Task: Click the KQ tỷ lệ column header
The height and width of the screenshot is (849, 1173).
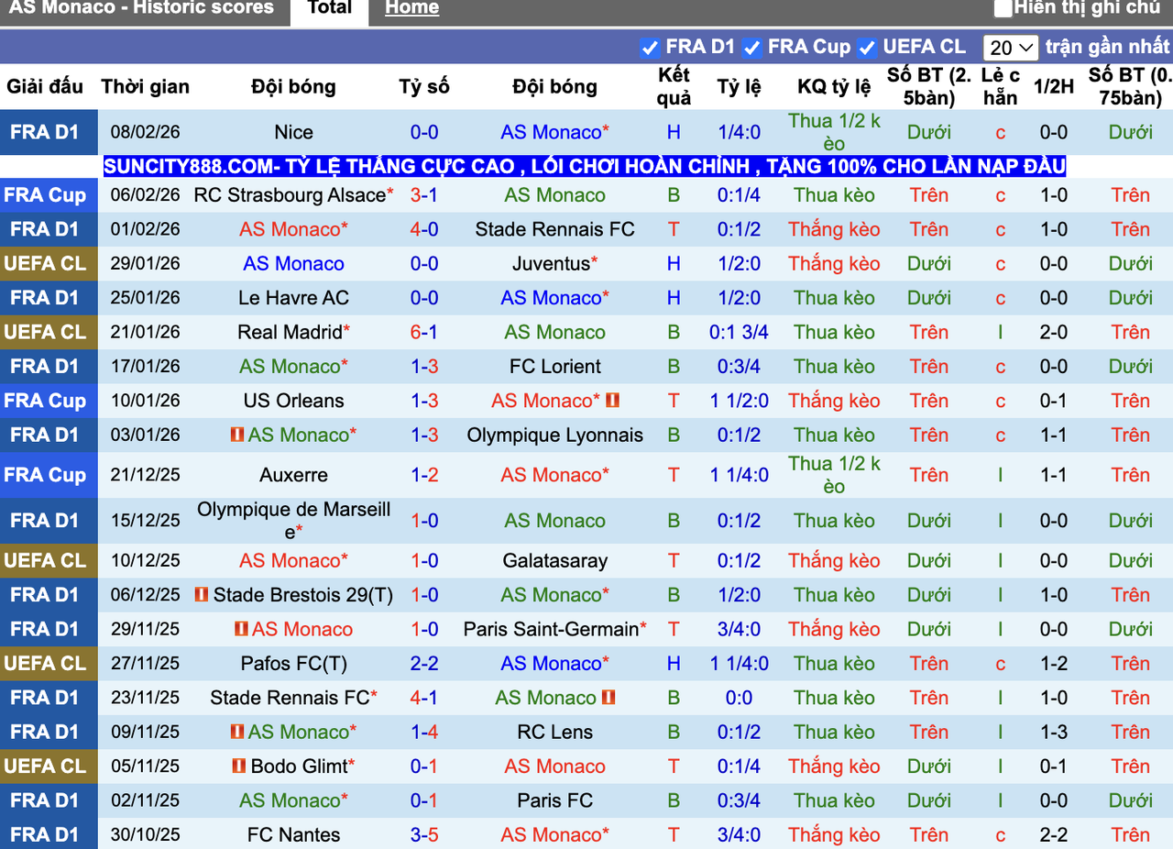Action: point(834,87)
